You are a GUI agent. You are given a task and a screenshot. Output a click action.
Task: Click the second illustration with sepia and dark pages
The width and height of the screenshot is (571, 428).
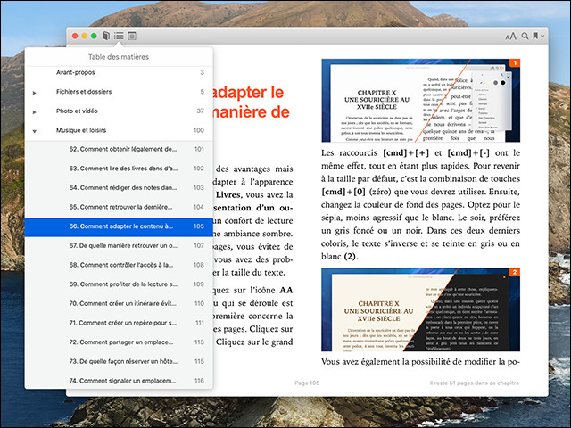click(420, 309)
